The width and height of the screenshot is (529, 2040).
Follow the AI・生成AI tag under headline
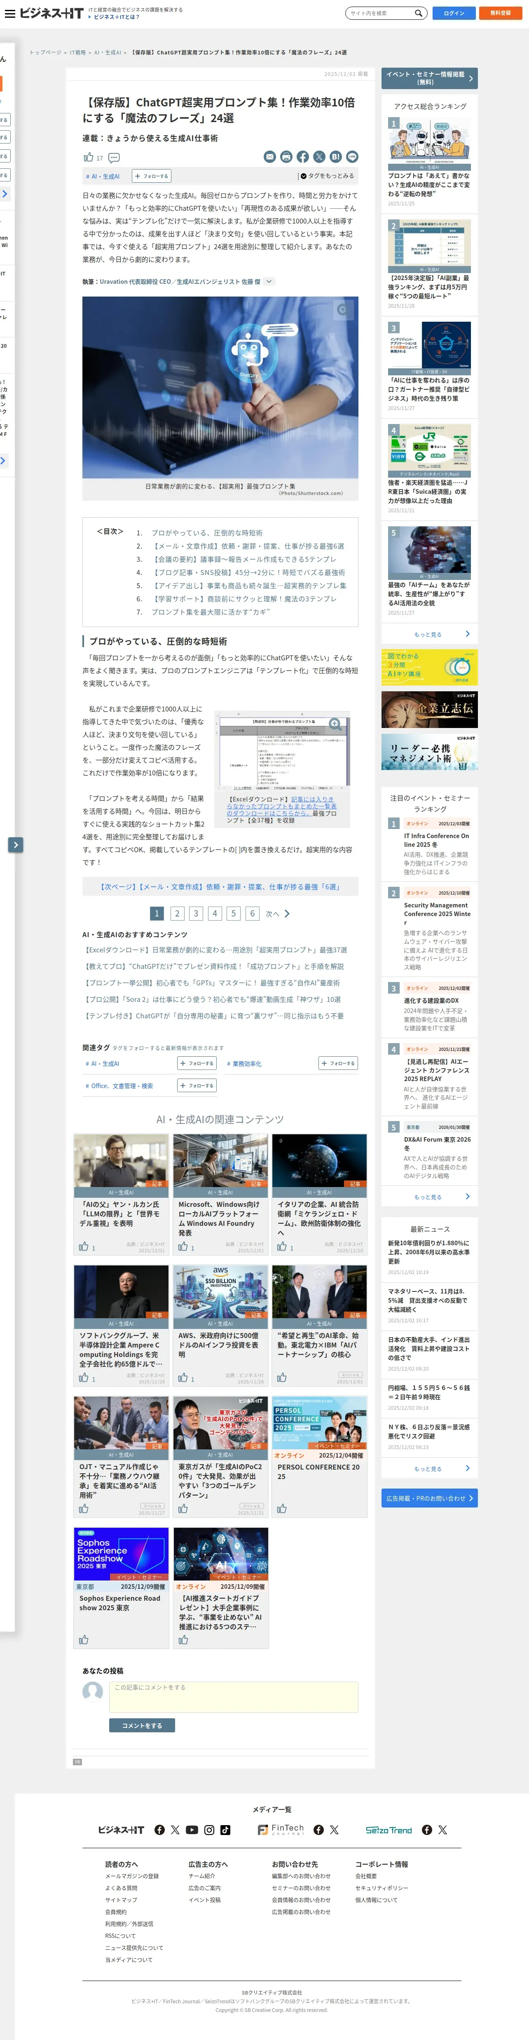(x=151, y=177)
